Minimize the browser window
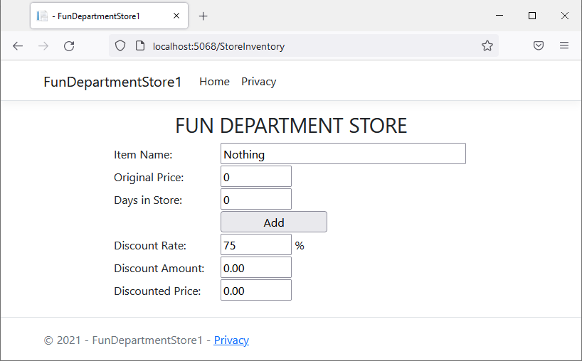This screenshot has height=361, width=582. tap(499, 16)
